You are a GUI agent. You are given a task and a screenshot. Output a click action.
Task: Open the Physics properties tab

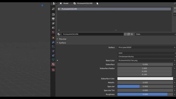pos(53,51)
